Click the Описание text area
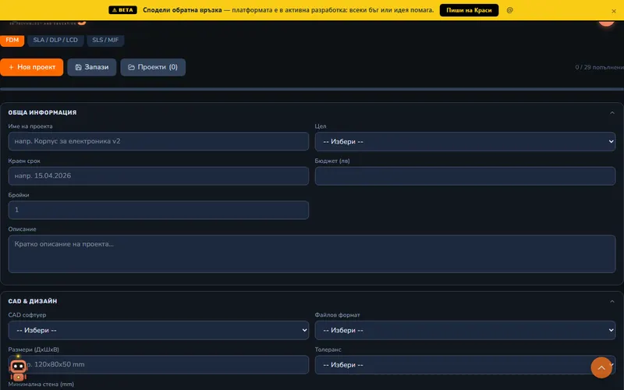 312,254
